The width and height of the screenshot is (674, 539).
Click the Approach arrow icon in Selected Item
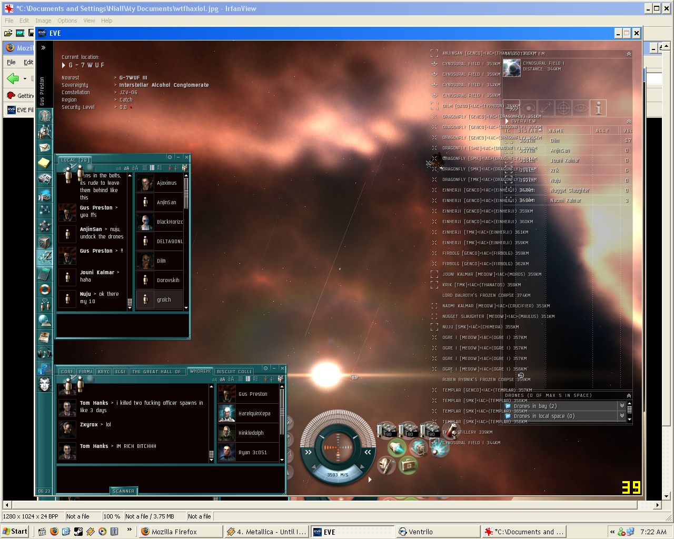[x=512, y=108]
